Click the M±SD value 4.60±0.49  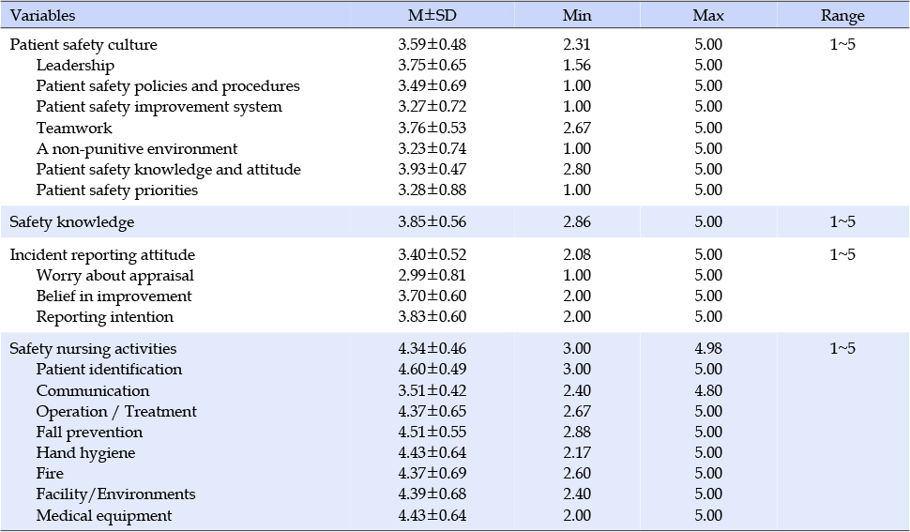[x=432, y=370]
